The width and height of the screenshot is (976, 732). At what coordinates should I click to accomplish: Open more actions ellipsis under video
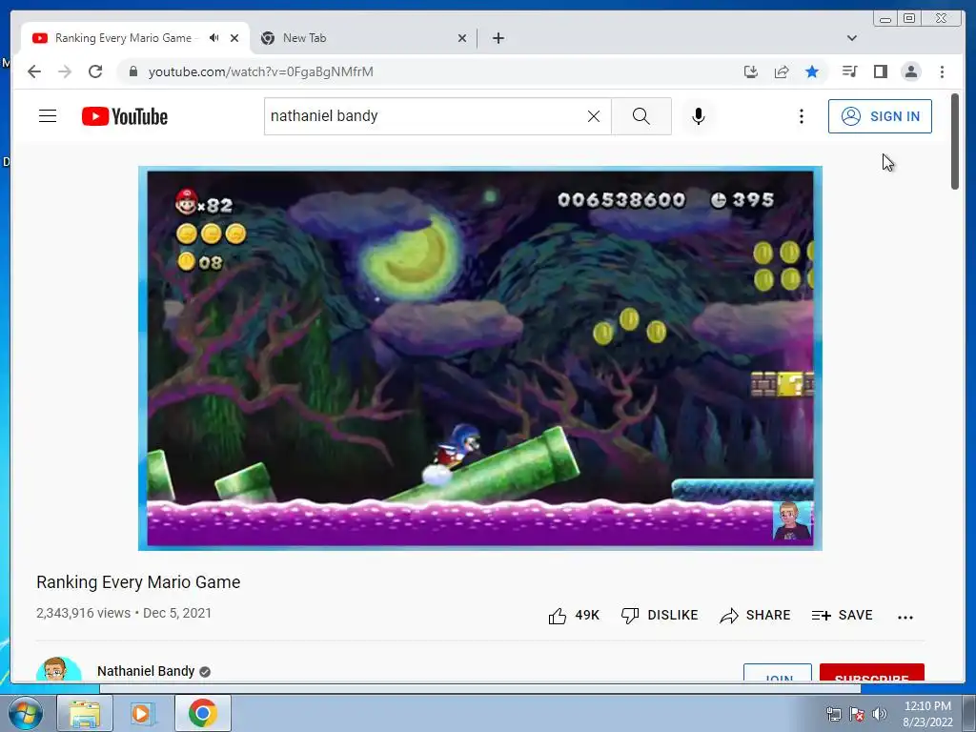(905, 617)
